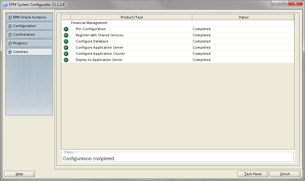Click the Deploy to Application Server checkmark icon
Image resolution: width=305 pixels, height=181 pixels.
point(66,60)
